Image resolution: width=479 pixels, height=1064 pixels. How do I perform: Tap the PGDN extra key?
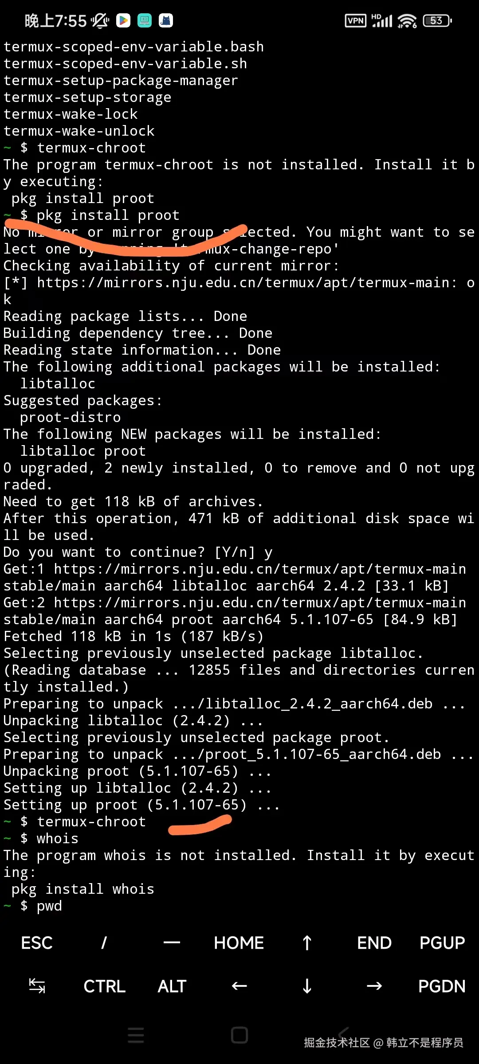tap(442, 986)
